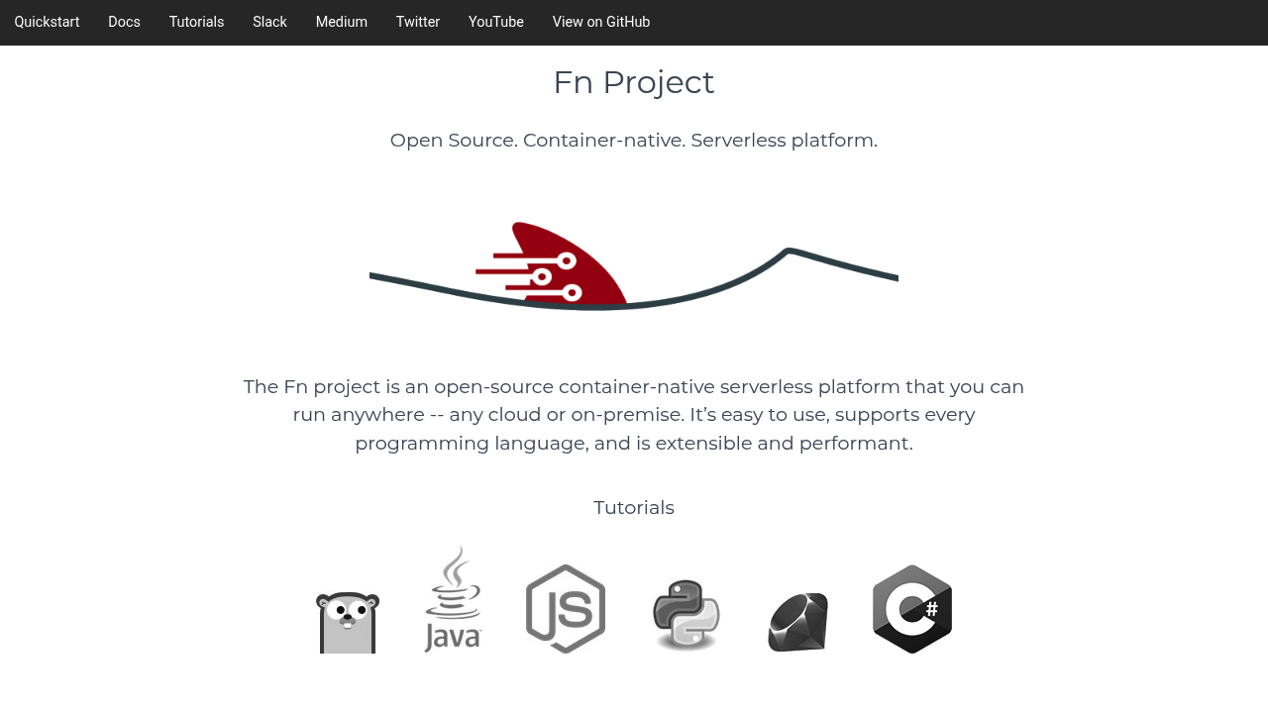The width and height of the screenshot is (1268, 713).
Task: Open the C# tutorial icon
Action: point(912,609)
